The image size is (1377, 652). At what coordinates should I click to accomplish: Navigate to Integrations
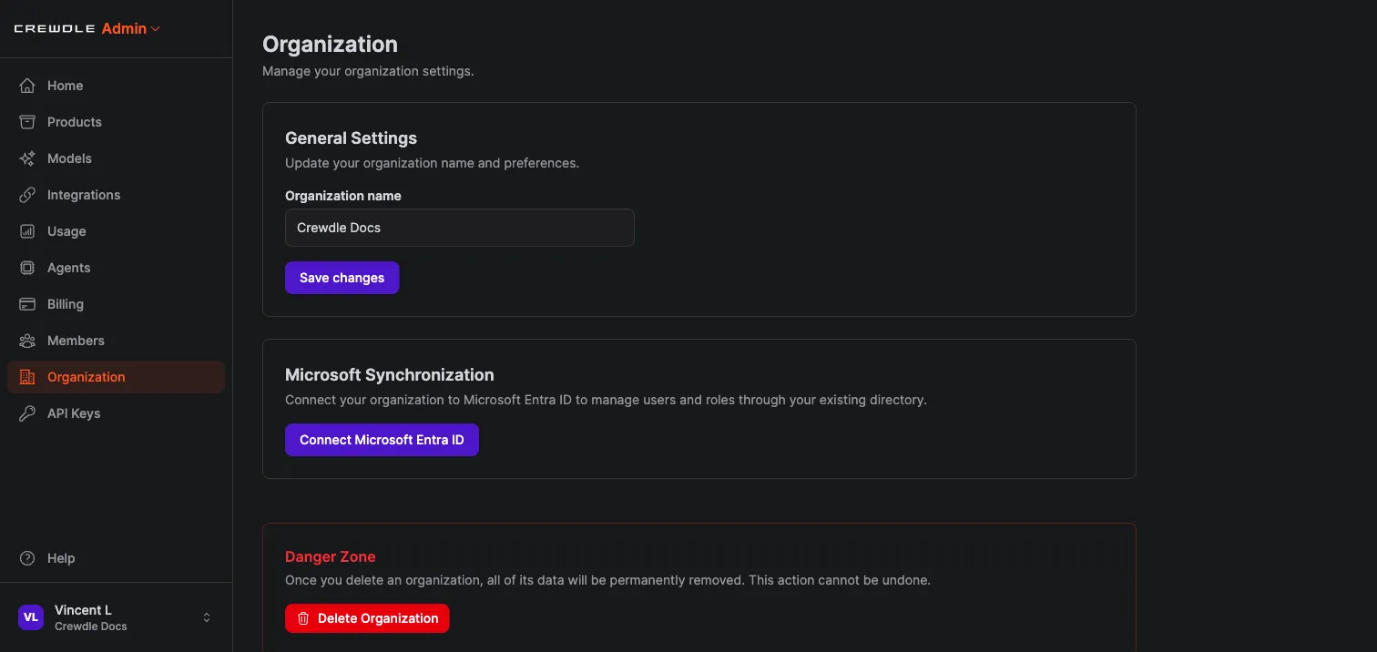tap(116, 195)
